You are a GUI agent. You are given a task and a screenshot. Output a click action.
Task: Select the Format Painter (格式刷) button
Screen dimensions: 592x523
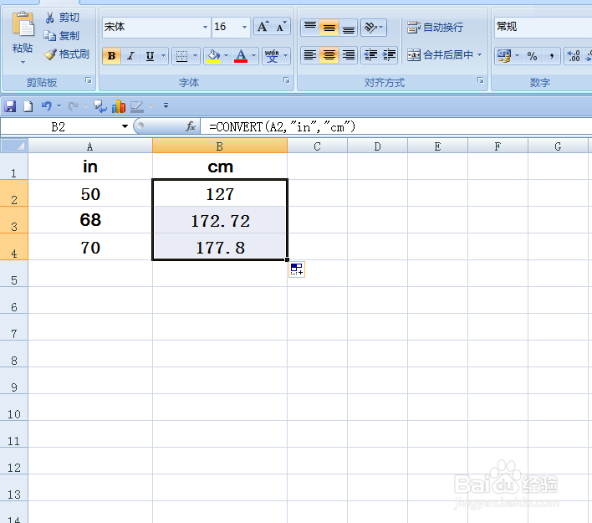point(66,54)
